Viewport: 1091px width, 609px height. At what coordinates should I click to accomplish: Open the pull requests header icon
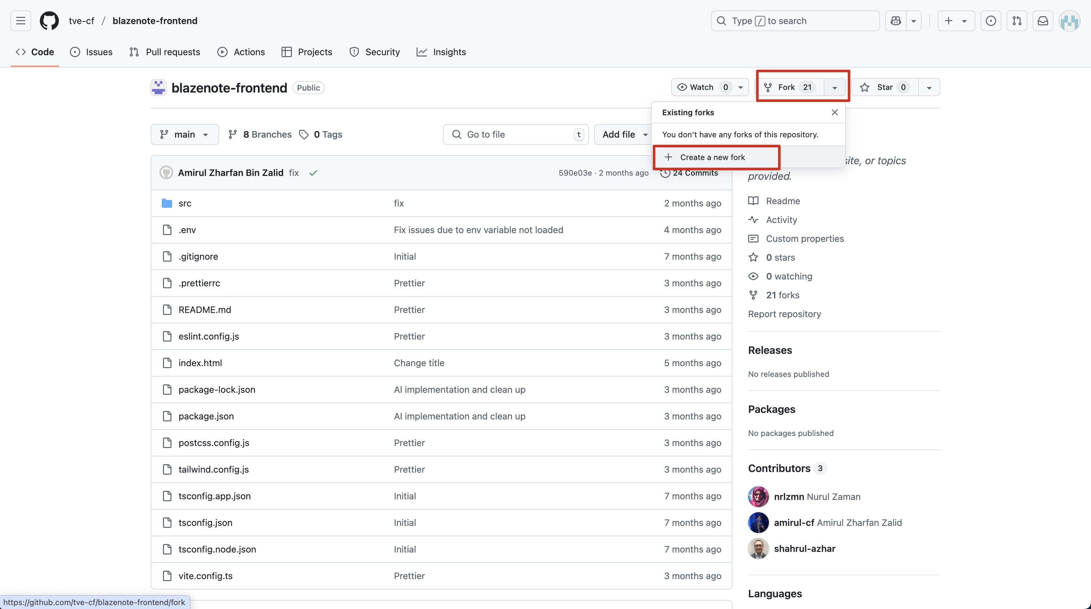1017,21
